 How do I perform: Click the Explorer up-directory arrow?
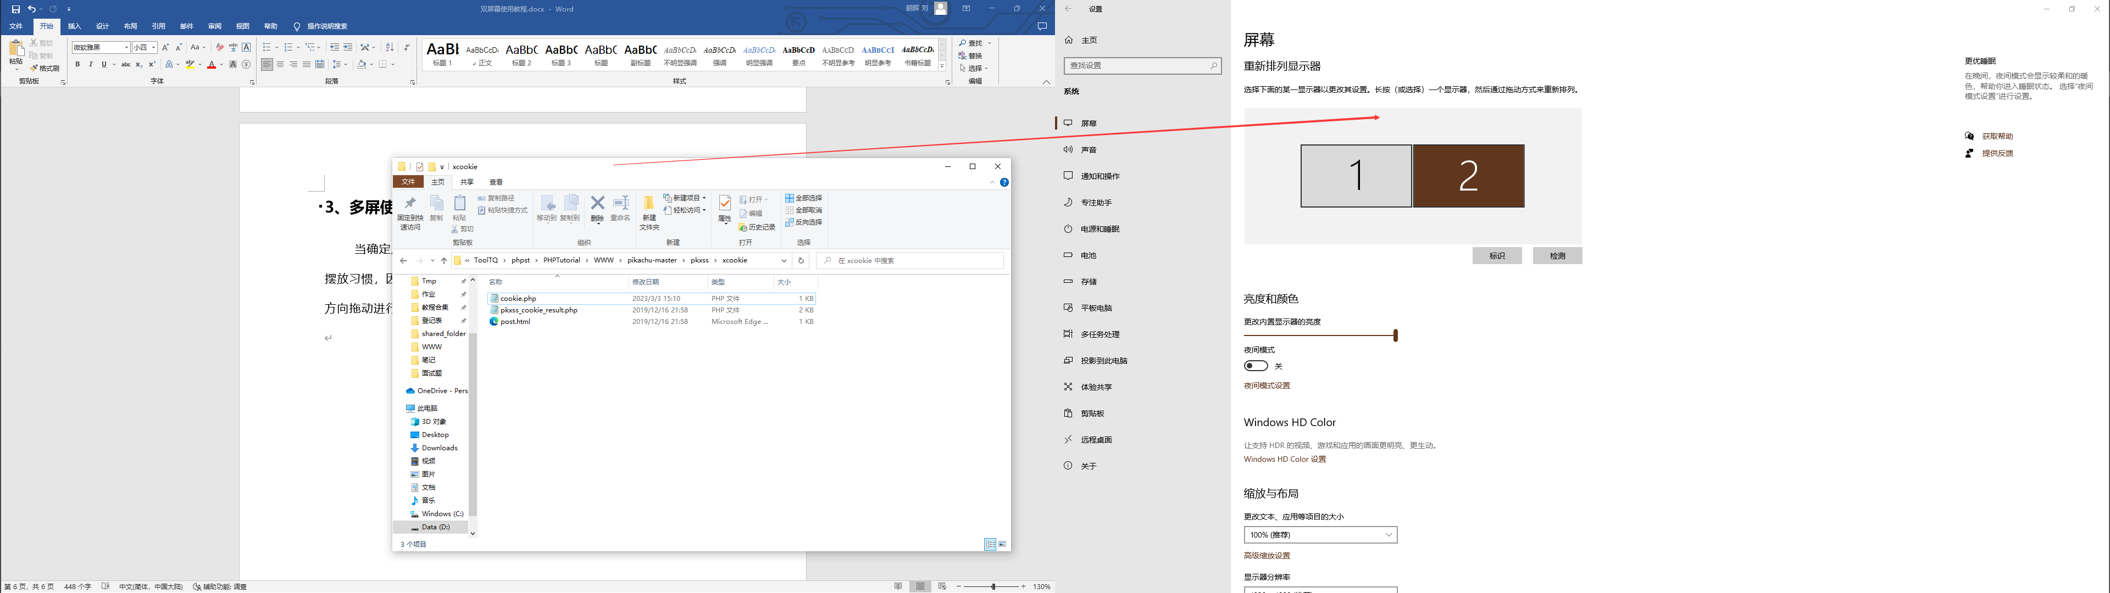(x=444, y=260)
